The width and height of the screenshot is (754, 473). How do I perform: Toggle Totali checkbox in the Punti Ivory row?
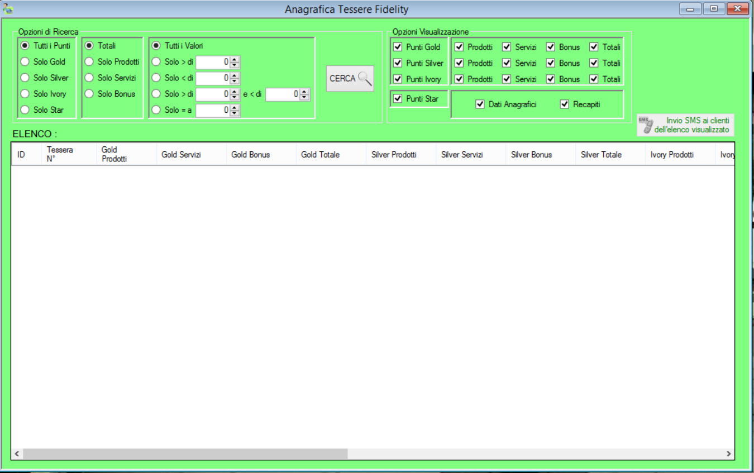(x=594, y=79)
